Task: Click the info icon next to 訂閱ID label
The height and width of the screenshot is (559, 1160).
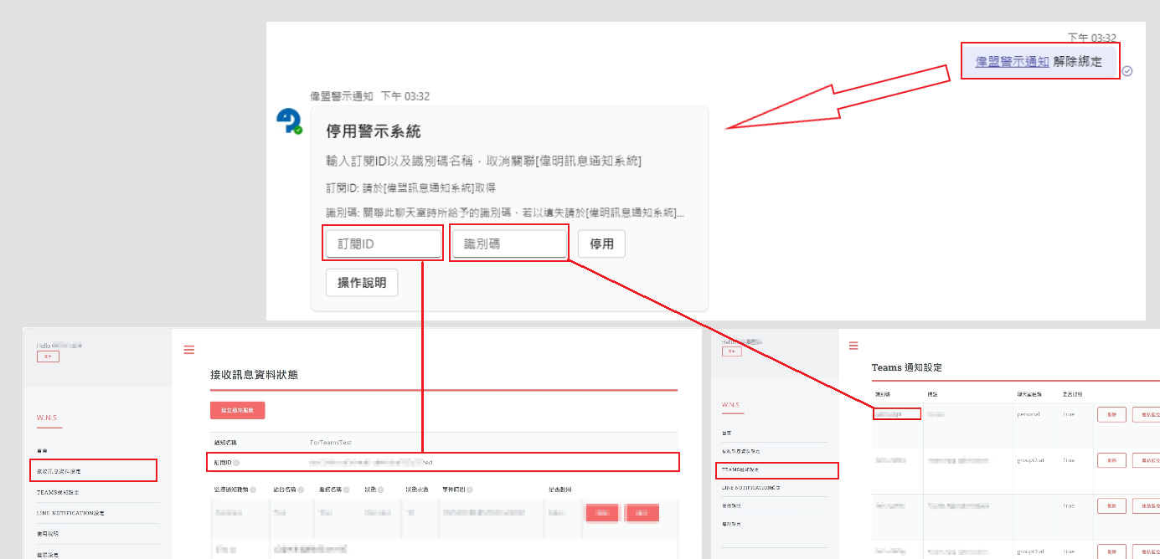Action: tap(236, 462)
